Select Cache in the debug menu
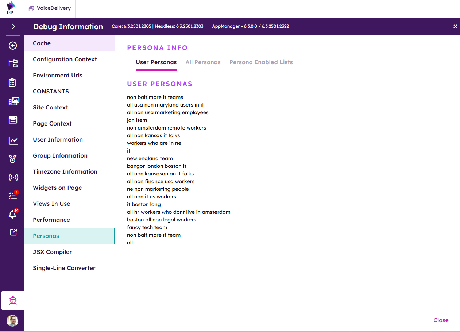Viewport: 460px width, 332px height. coord(42,43)
